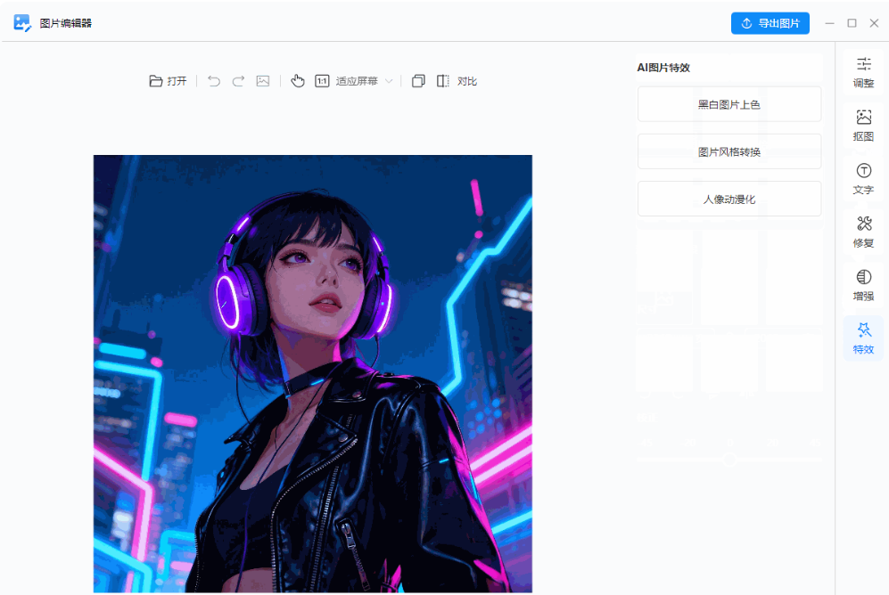This screenshot has height=595, width=889.
Task: Open the 增强 enhance panel
Action: point(863,285)
